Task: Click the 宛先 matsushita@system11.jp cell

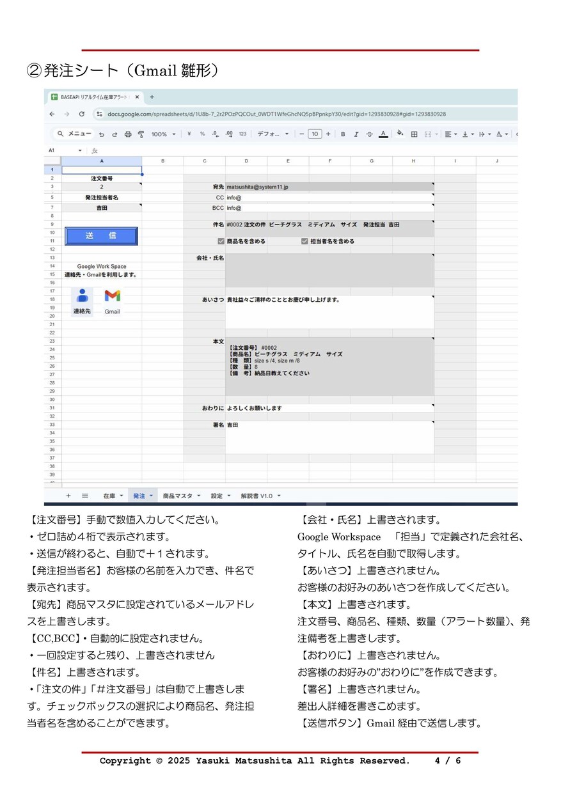Action: coord(329,187)
